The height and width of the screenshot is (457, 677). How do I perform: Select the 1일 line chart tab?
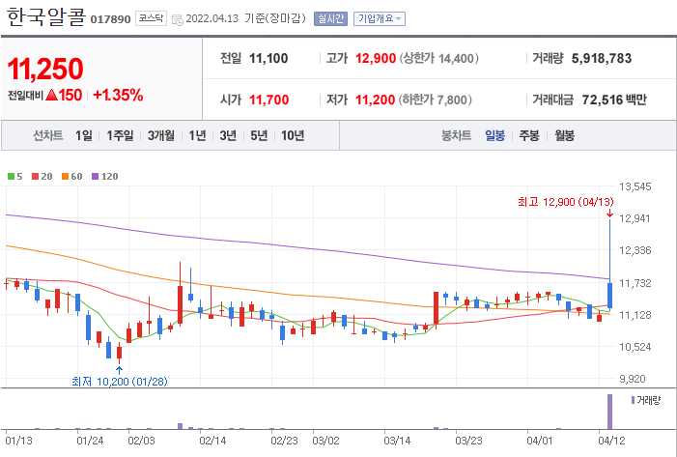(x=84, y=135)
